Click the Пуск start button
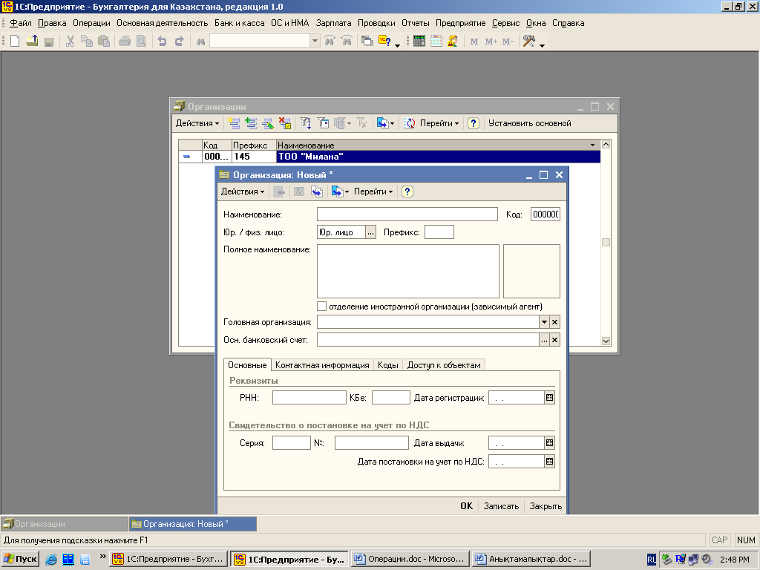This screenshot has width=760, height=570. pos(20,559)
